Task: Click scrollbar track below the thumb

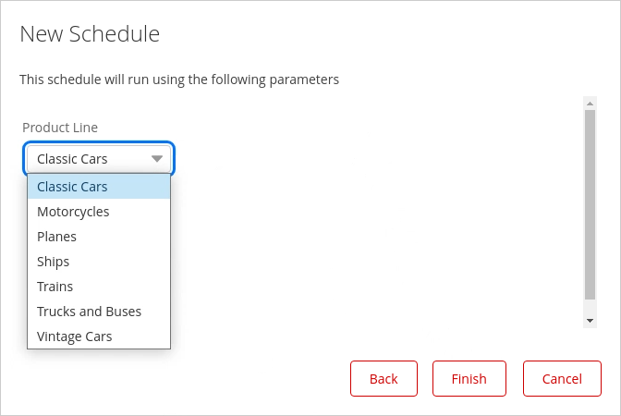Action: 590,307
